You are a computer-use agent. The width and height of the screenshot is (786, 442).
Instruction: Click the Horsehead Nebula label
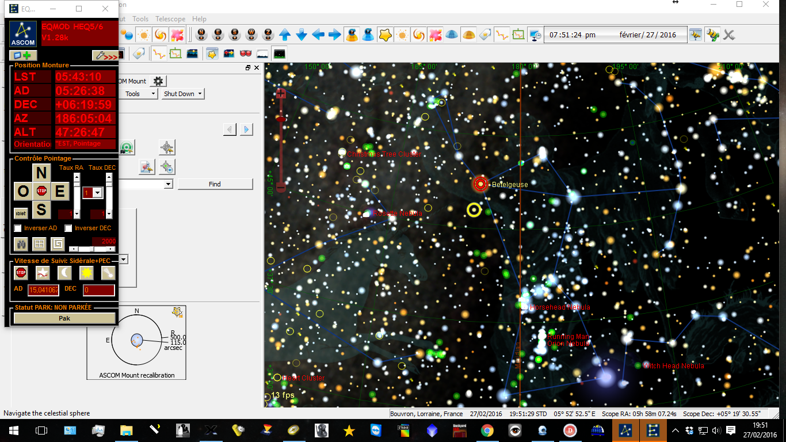(560, 307)
